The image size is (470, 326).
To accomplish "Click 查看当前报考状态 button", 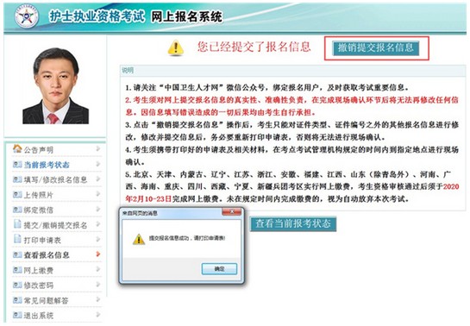I will click(x=293, y=224).
